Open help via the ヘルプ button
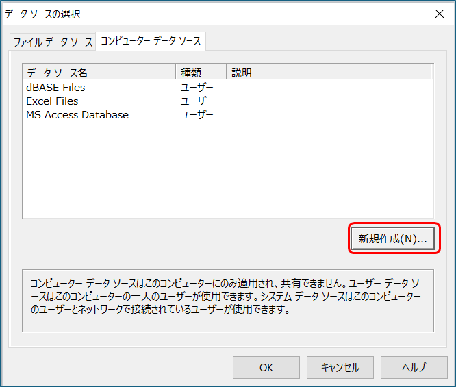 tap(414, 368)
